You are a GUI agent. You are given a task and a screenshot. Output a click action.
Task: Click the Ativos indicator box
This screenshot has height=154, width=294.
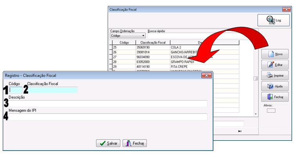pyautogui.click(x=271, y=111)
